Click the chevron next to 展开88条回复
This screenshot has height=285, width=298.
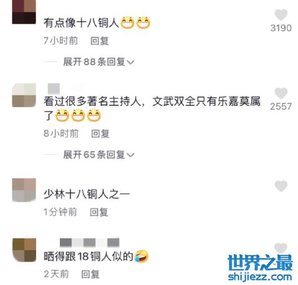point(131,62)
